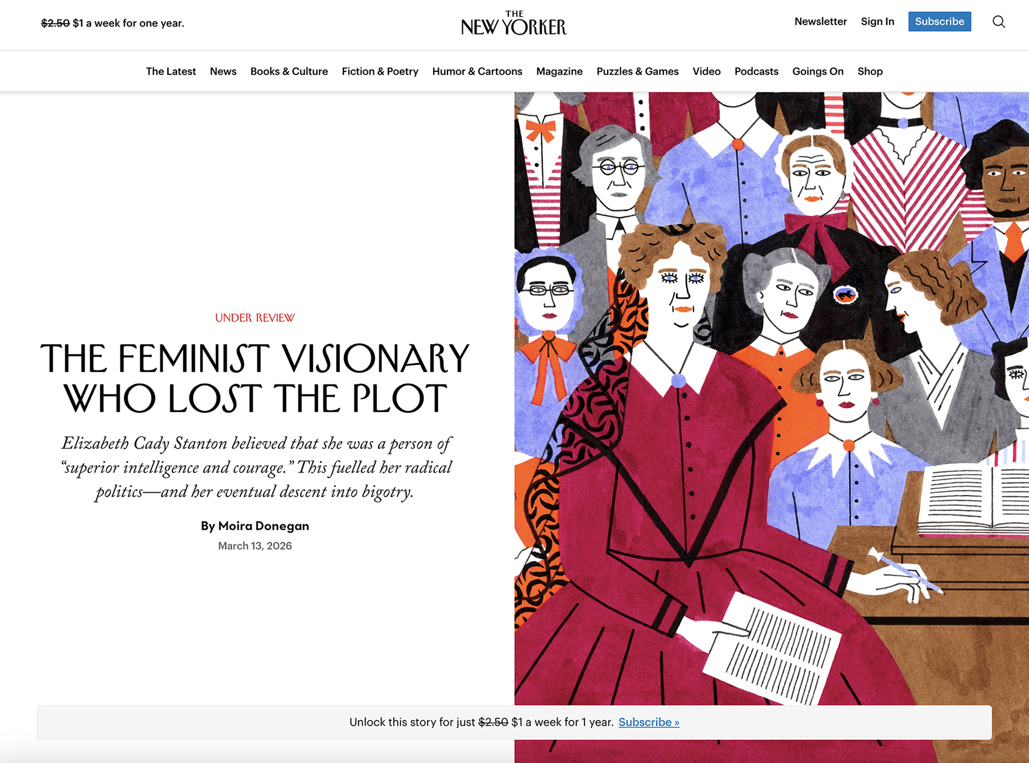Visit the Shop link
The height and width of the screenshot is (763, 1029).
coord(870,71)
